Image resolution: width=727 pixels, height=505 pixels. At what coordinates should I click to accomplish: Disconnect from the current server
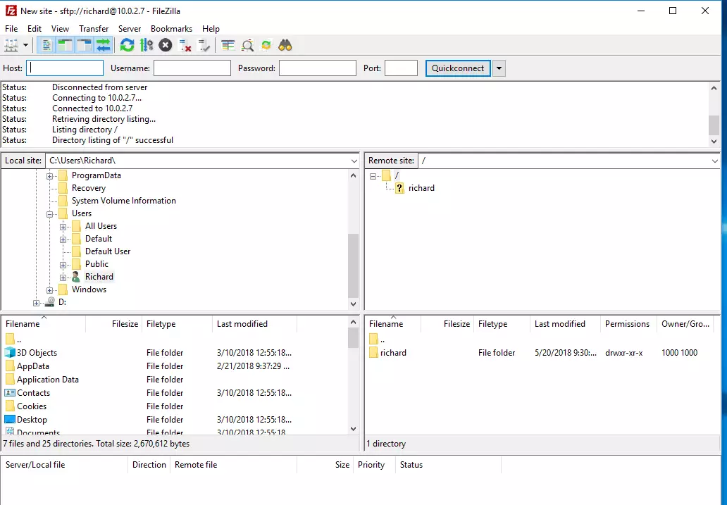[185, 46]
